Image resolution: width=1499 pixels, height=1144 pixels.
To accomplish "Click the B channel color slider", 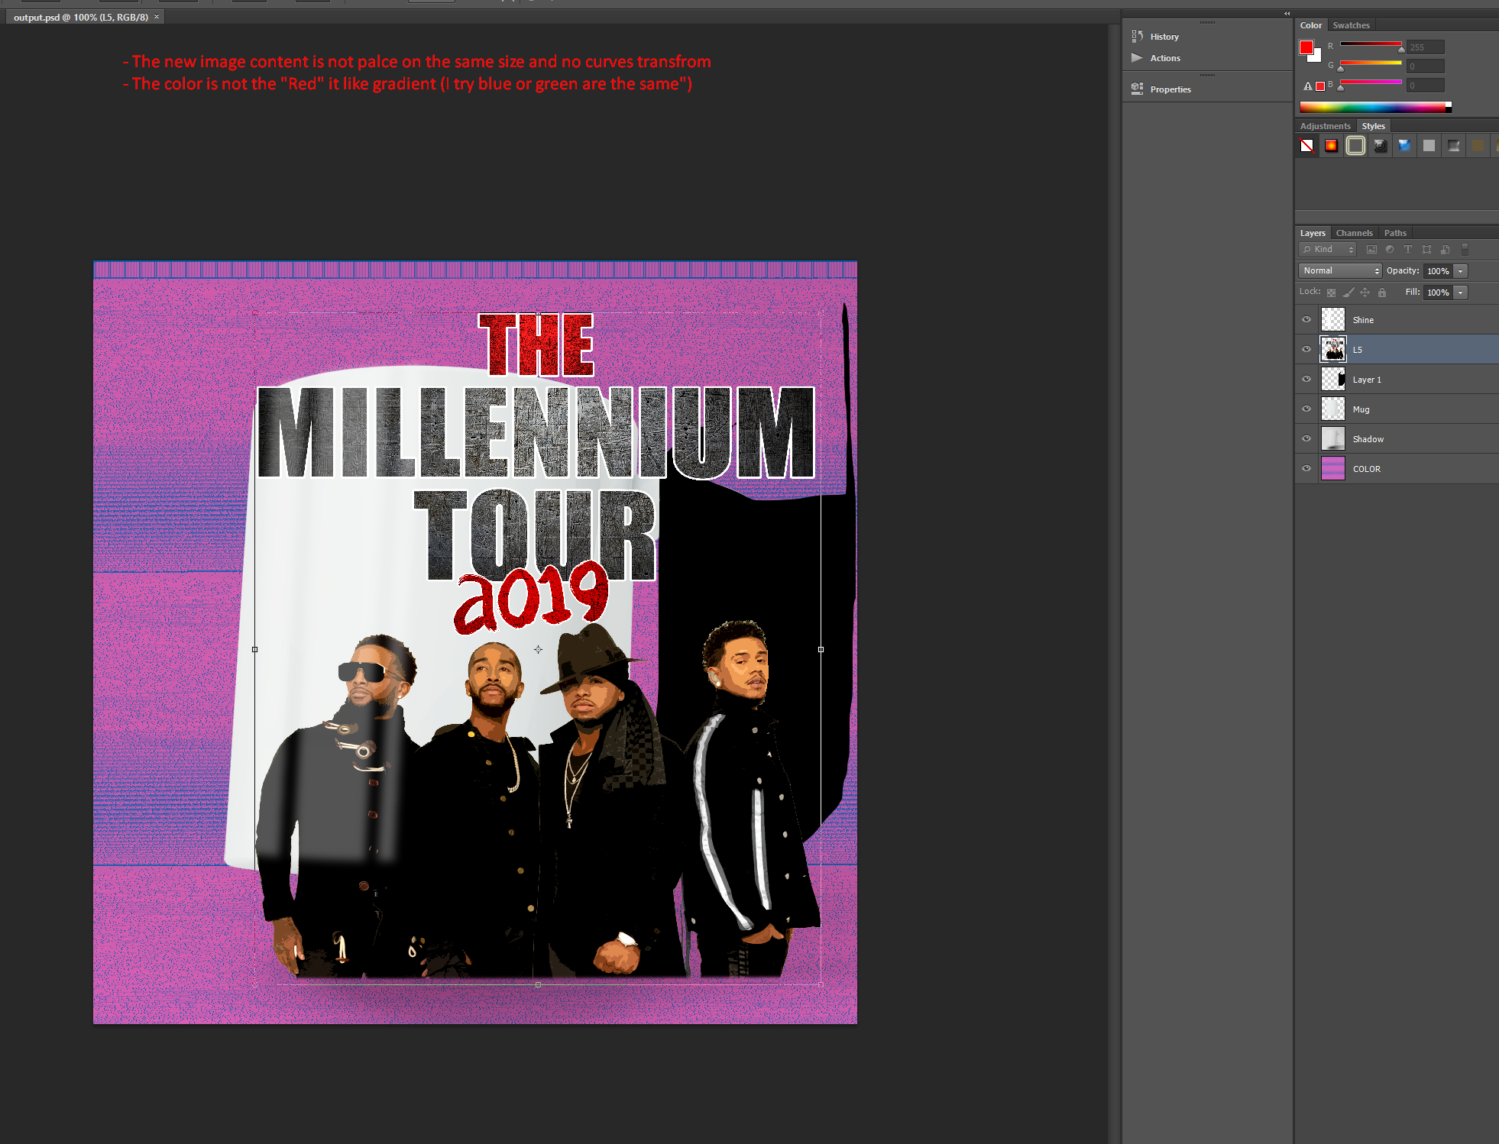I will point(1371,82).
